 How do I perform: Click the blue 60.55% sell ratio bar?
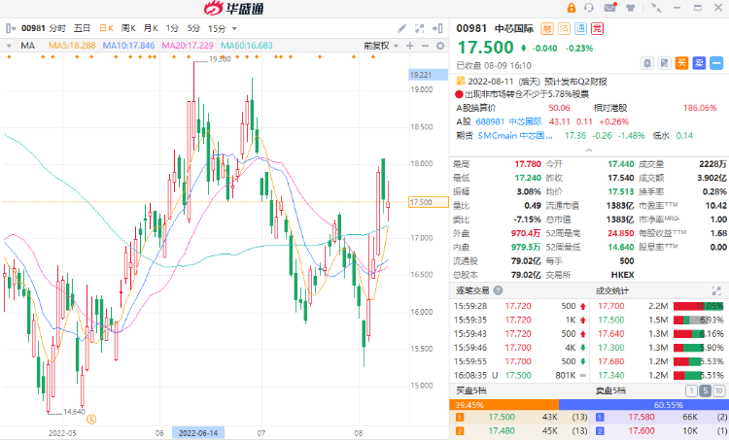click(643, 405)
